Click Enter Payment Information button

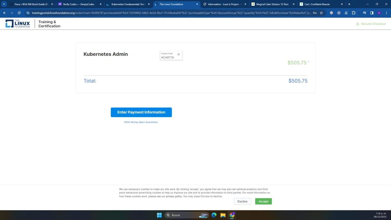[x=141, y=112]
